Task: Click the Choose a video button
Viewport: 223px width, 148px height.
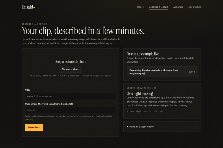Action: click(70, 69)
